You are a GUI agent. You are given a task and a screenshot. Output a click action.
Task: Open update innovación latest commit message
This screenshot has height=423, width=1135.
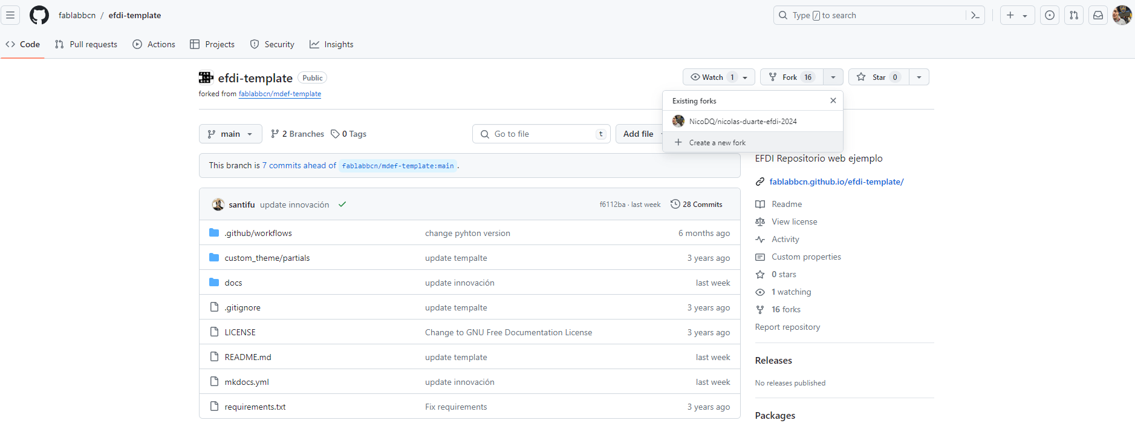294,205
